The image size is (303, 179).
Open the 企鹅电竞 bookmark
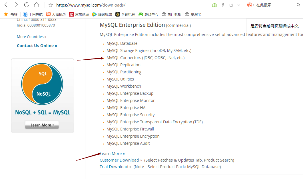pyautogui.click(x=125, y=14)
